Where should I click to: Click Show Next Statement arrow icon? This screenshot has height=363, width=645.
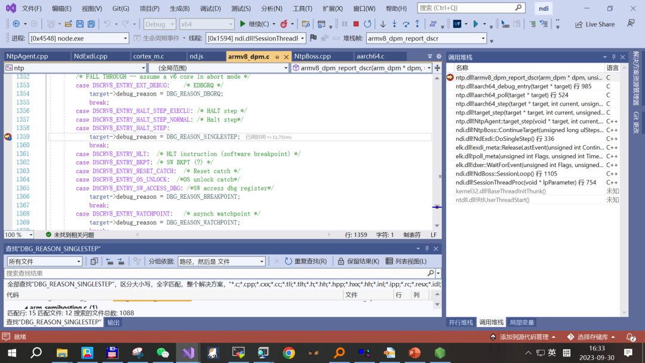[383, 24]
